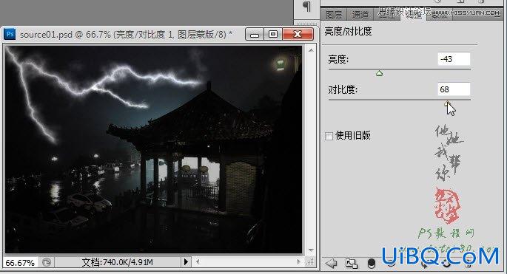Viewport: 507px width, 274px height.
Task: Switch to the 图层 tab
Action: coord(334,15)
